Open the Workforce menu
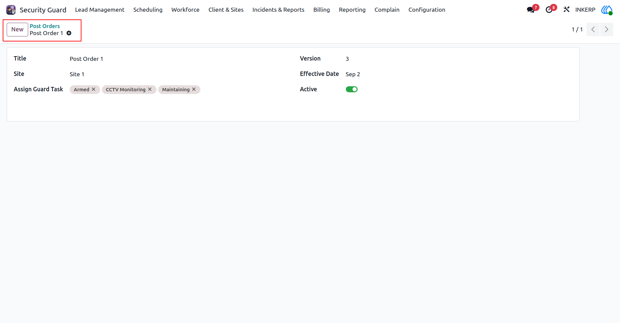Image resolution: width=620 pixels, height=323 pixels. pyautogui.click(x=185, y=10)
